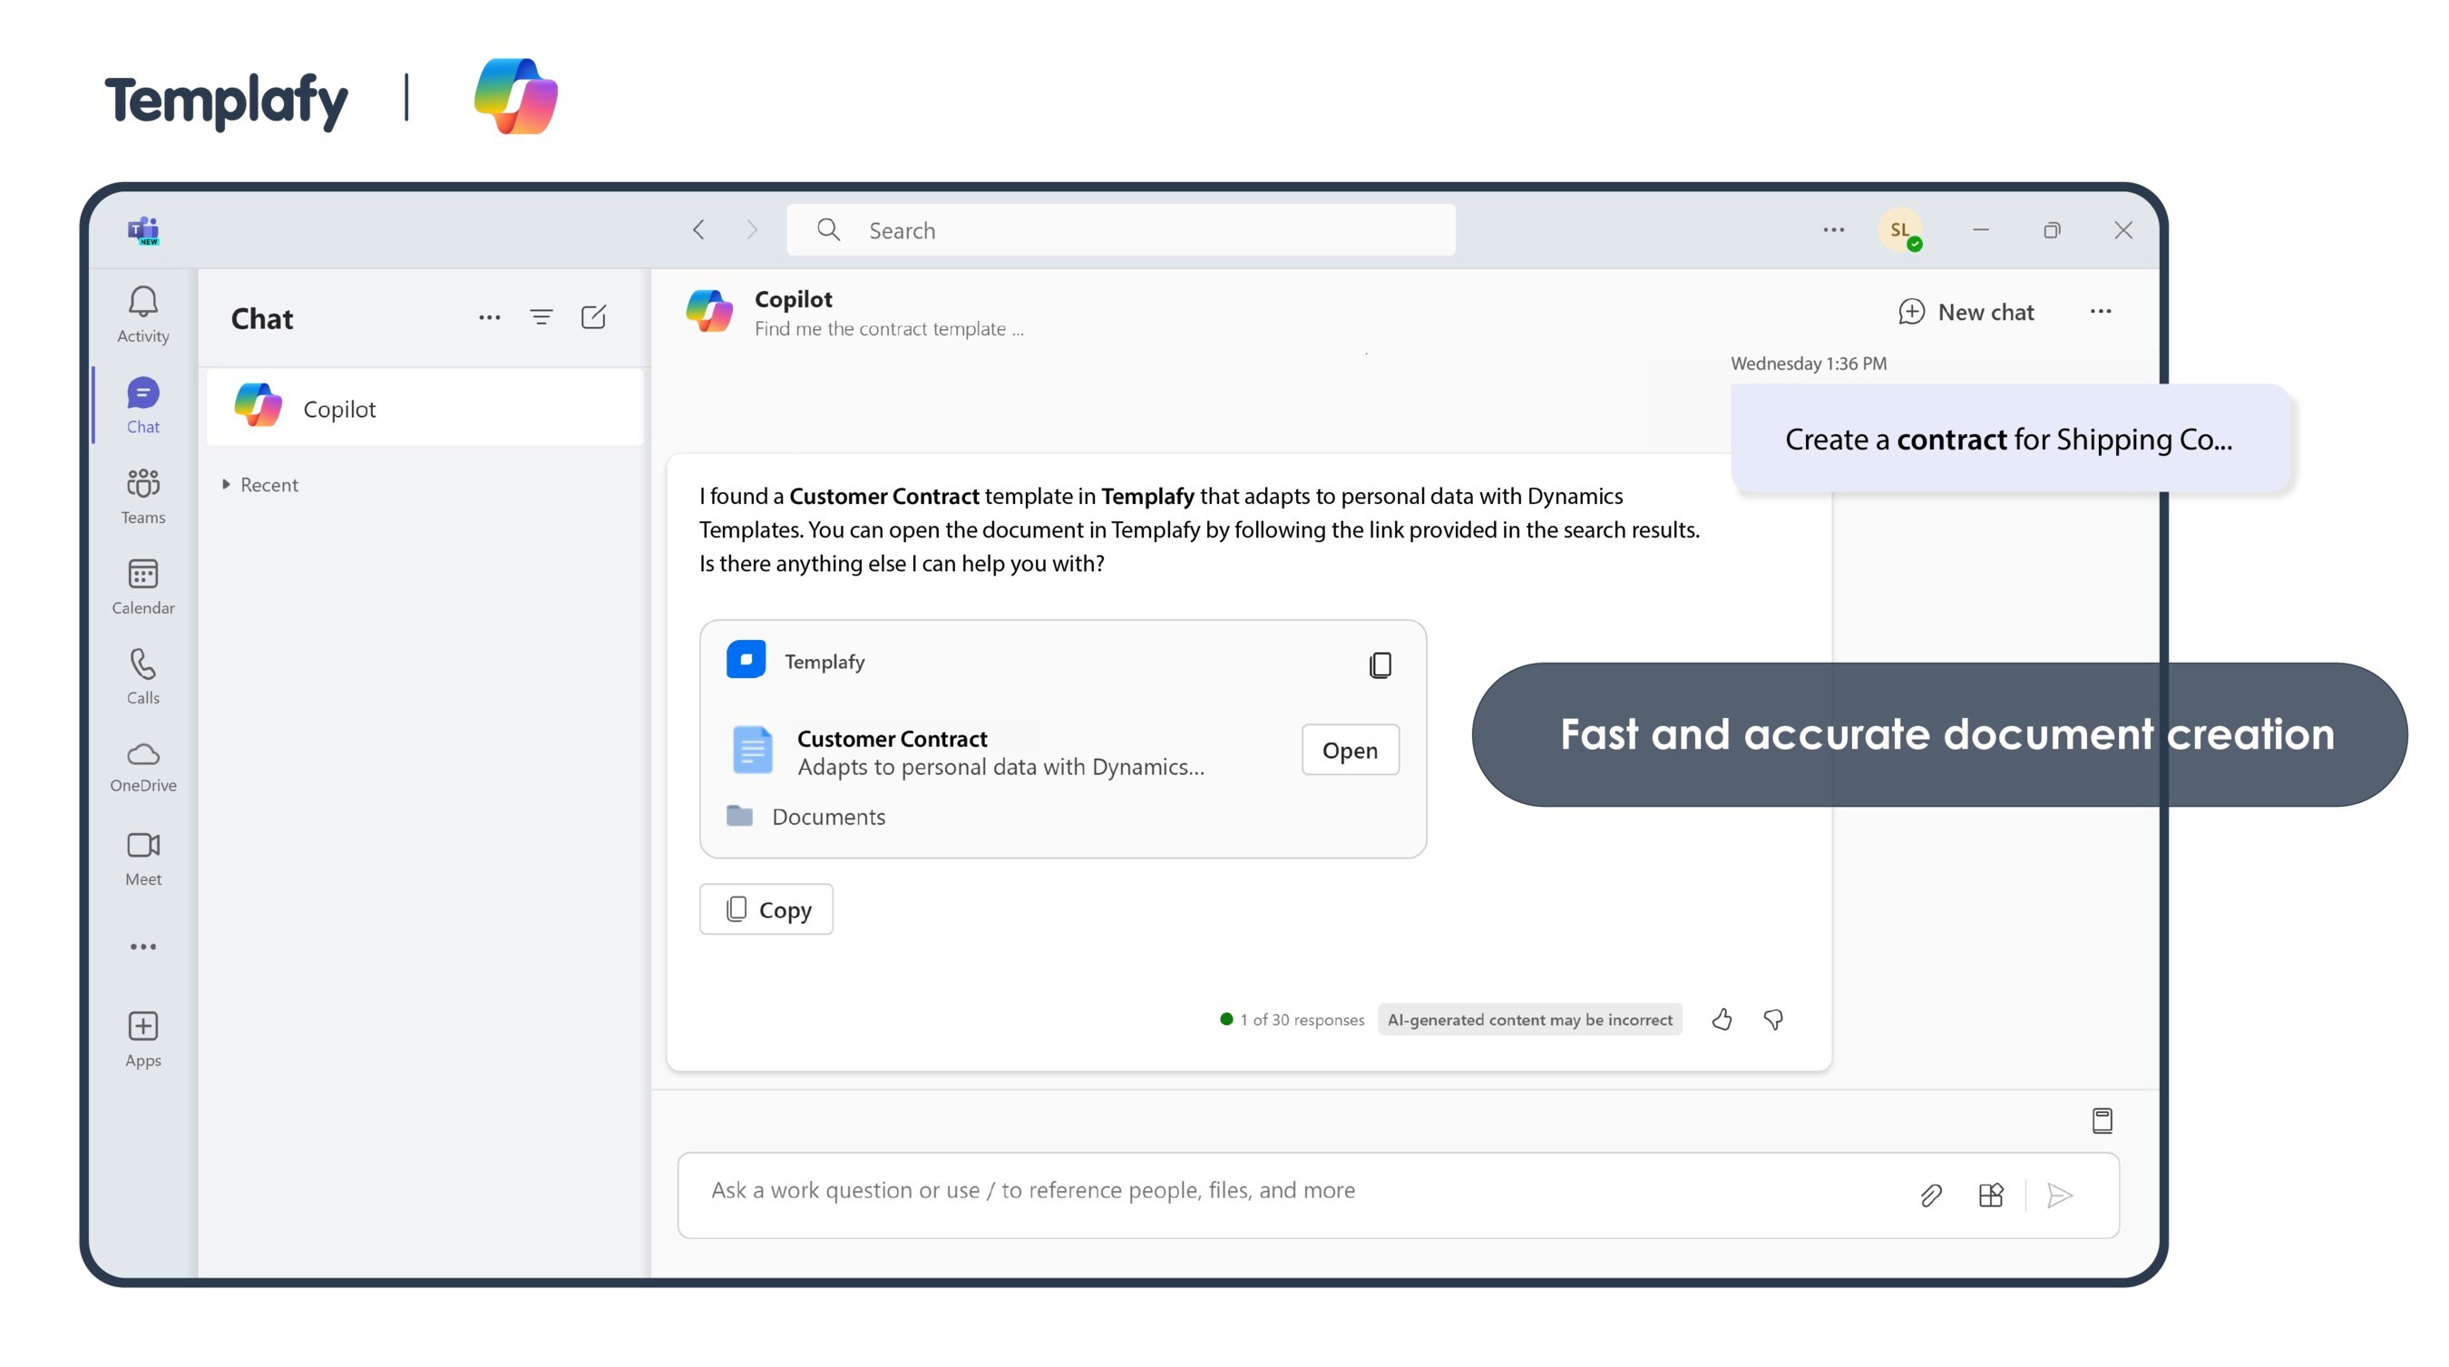
Task: Click AI-generated content may be incorrect label
Action: 1529,1019
